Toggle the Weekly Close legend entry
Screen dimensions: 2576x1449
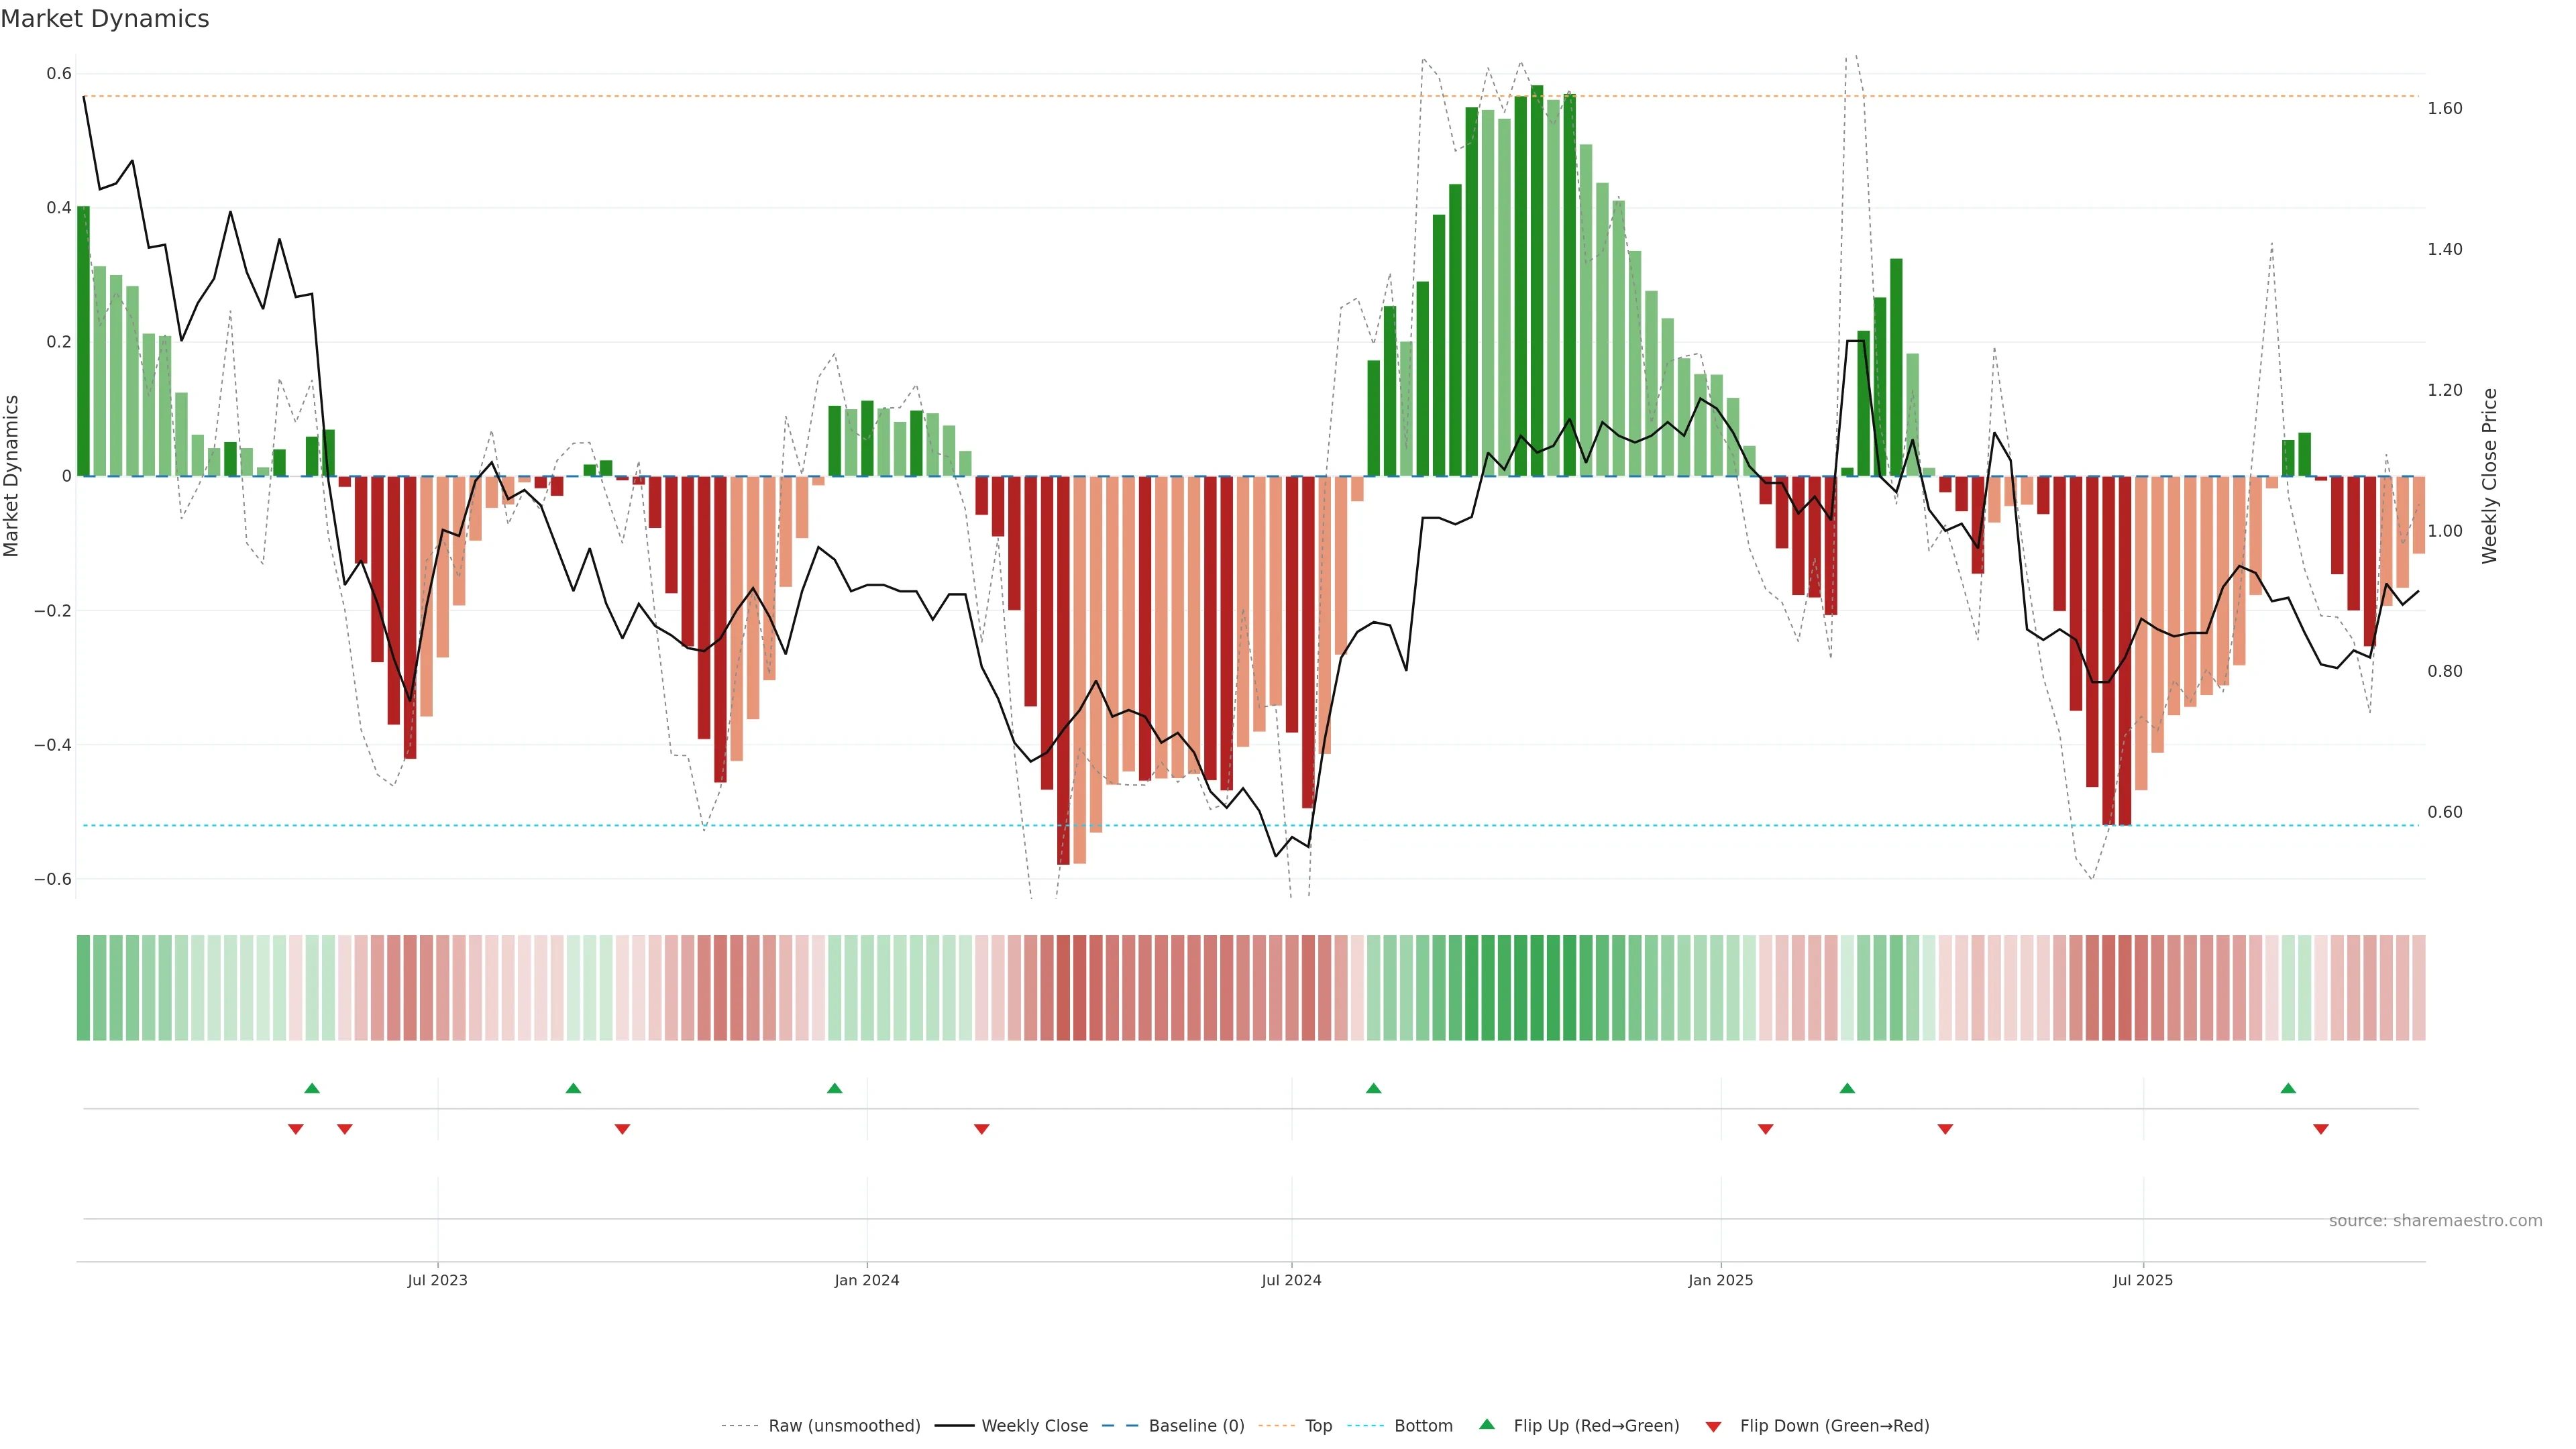[x=1034, y=1426]
